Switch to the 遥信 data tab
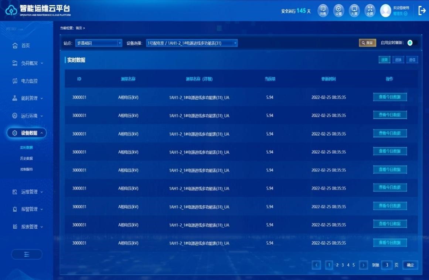The width and height of the screenshot is (429, 280). 412,60
